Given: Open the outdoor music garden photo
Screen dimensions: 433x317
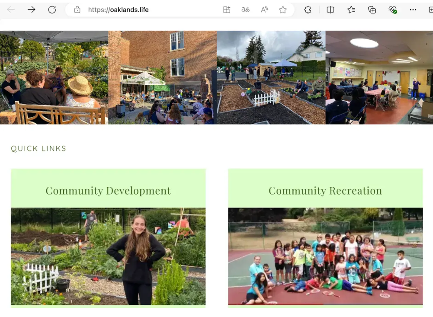Looking at the screenshot, I should pyautogui.click(x=54, y=77).
